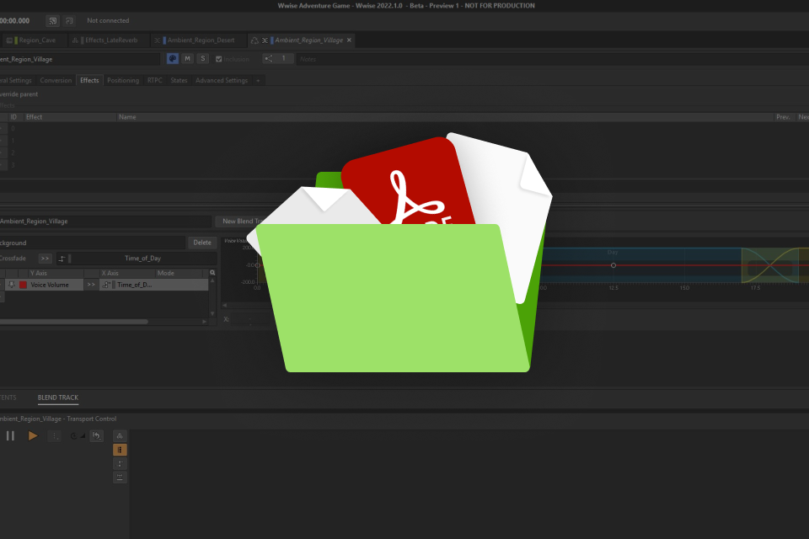This screenshot has height=539, width=809.
Task: Open the Advanced Settings tab
Action: [x=222, y=81]
